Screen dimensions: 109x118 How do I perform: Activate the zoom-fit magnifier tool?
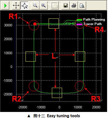(24, 6)
